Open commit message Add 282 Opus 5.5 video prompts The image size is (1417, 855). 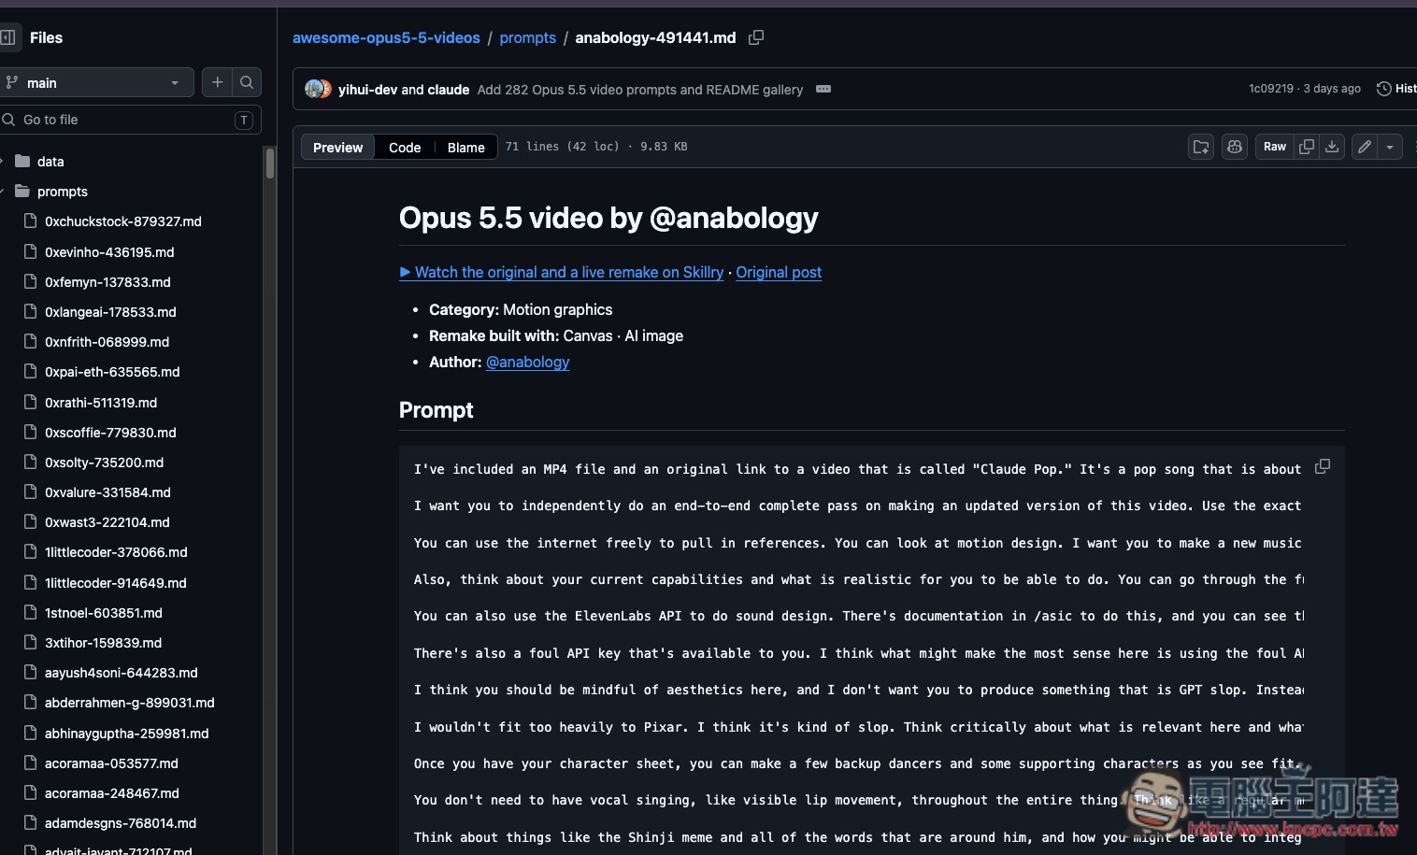click(640, 90)
